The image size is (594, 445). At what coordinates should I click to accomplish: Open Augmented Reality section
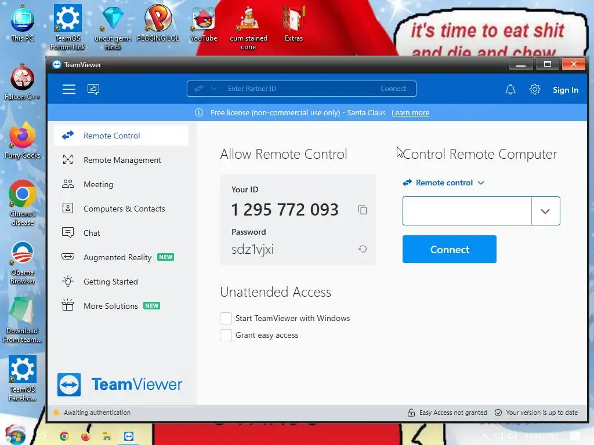point(121,257)
